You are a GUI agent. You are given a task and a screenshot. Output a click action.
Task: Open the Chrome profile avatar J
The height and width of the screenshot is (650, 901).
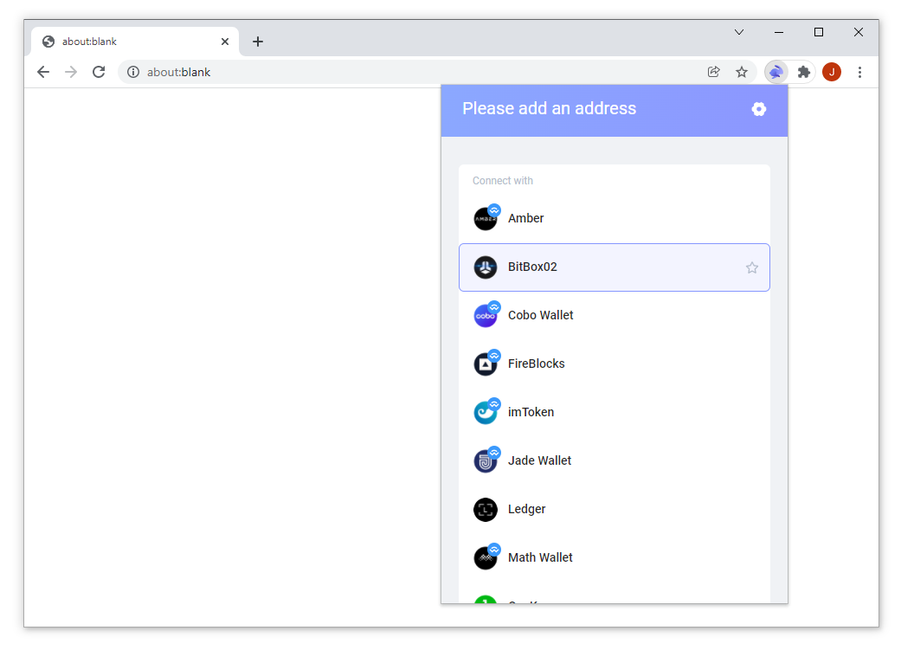[832, 73]
